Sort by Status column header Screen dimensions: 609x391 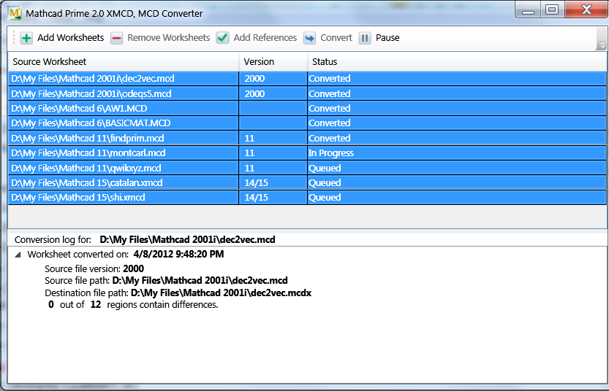coord(325,62)
